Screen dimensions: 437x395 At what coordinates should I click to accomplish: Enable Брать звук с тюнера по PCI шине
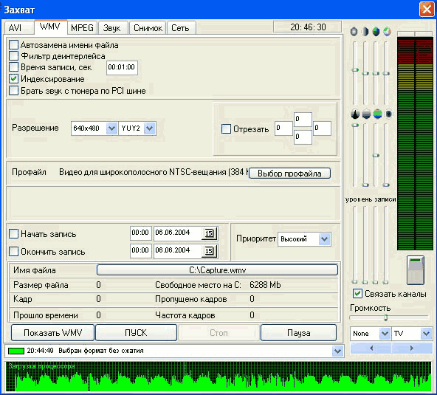click(13, 91)
